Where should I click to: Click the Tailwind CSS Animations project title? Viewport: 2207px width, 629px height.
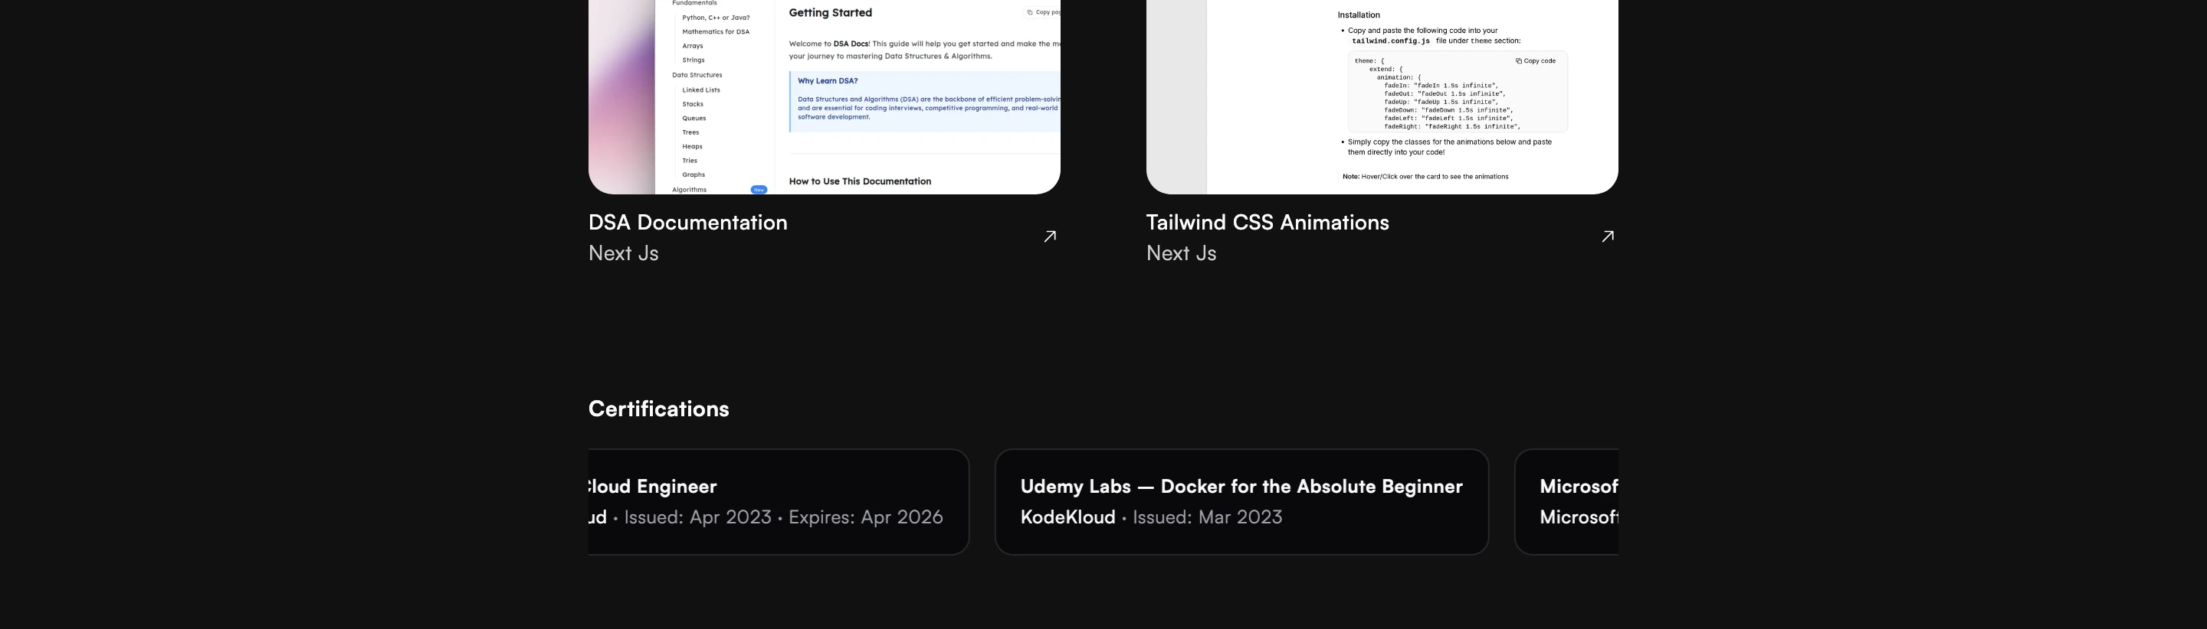coord(1267,223)
